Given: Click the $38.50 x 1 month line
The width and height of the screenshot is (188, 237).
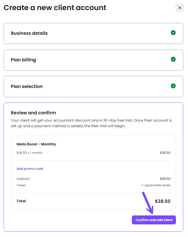Looking at the screenshot, I should coord(29,153).
